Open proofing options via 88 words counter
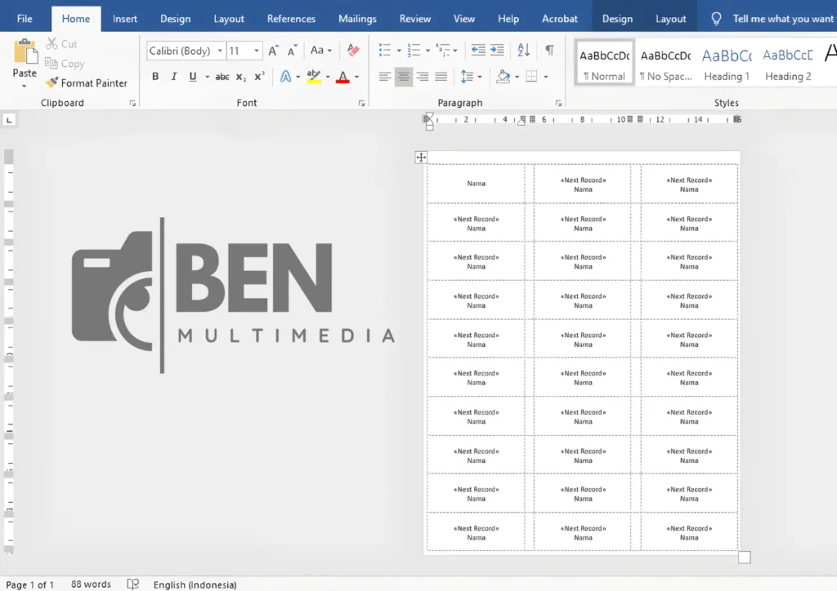The width and height of the screenshot is (837, 591). pos(90,584)
